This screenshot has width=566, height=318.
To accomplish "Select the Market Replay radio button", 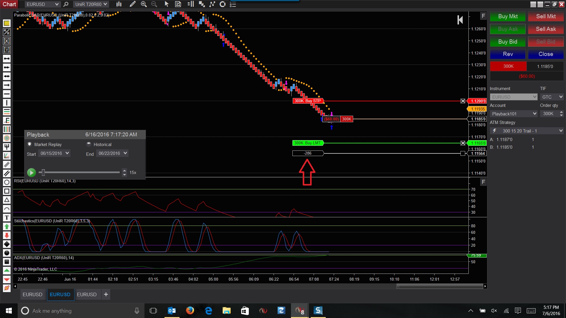I will click(x=29, y=144).
